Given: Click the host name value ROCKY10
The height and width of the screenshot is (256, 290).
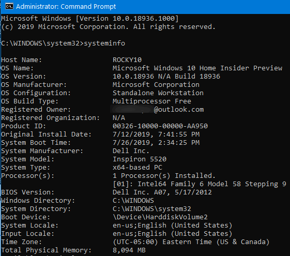Looking at the screenshot, I should 127,60.
